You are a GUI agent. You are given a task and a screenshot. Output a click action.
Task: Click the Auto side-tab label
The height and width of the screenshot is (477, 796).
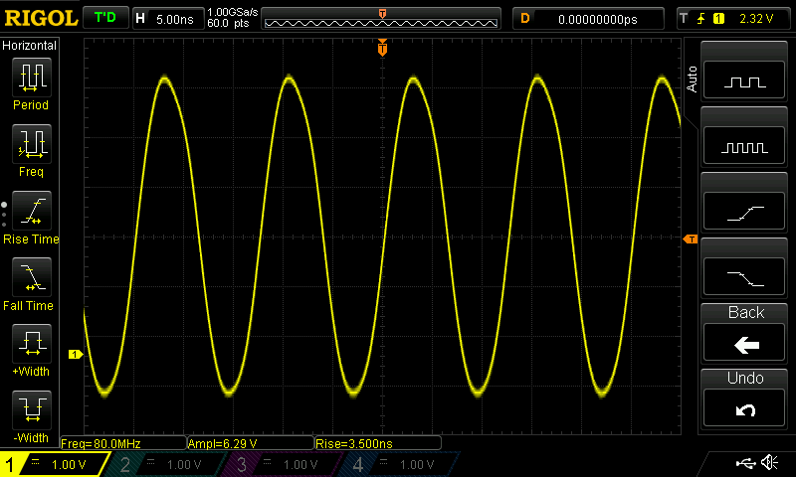(x=692, y=79)
